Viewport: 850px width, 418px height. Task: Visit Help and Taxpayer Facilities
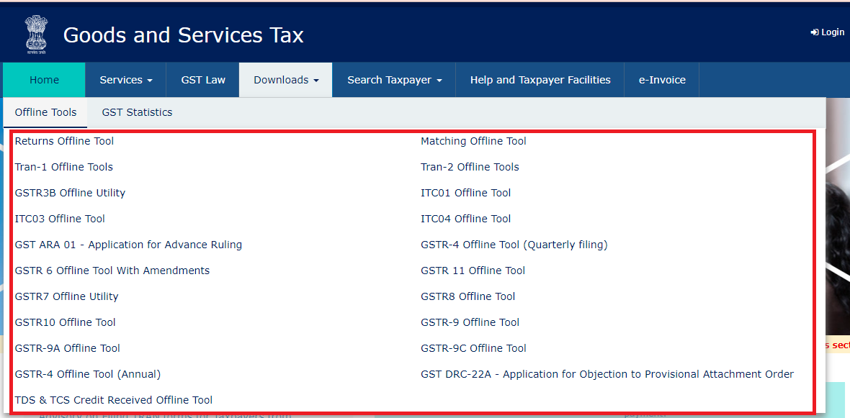point(540,80)
